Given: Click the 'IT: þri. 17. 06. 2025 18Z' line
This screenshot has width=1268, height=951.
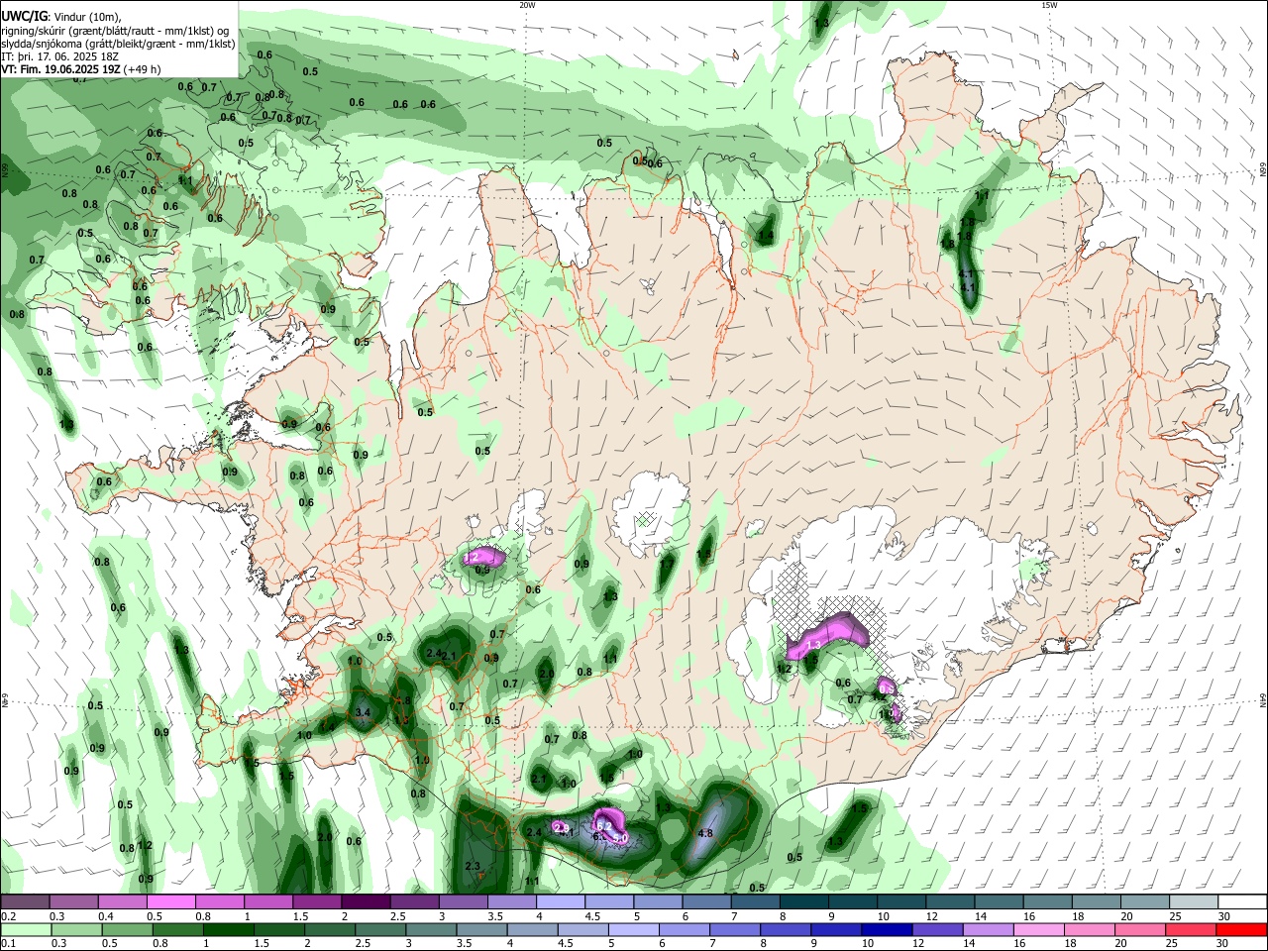Looking at the screenshot, I should 61,56.
